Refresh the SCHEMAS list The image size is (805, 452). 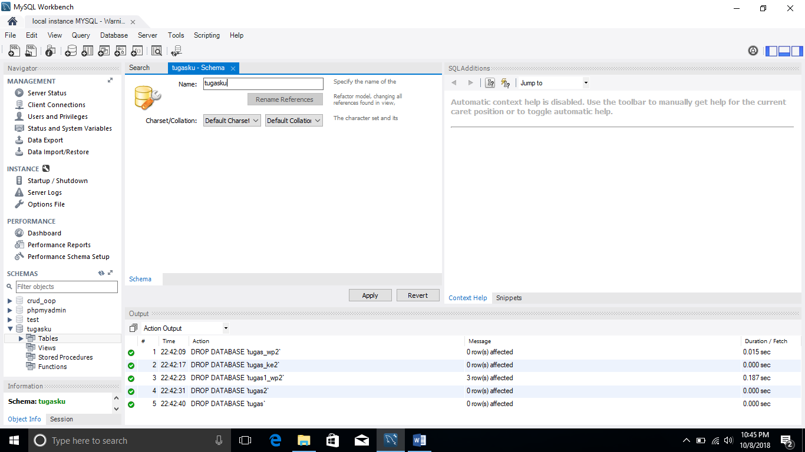100,272
